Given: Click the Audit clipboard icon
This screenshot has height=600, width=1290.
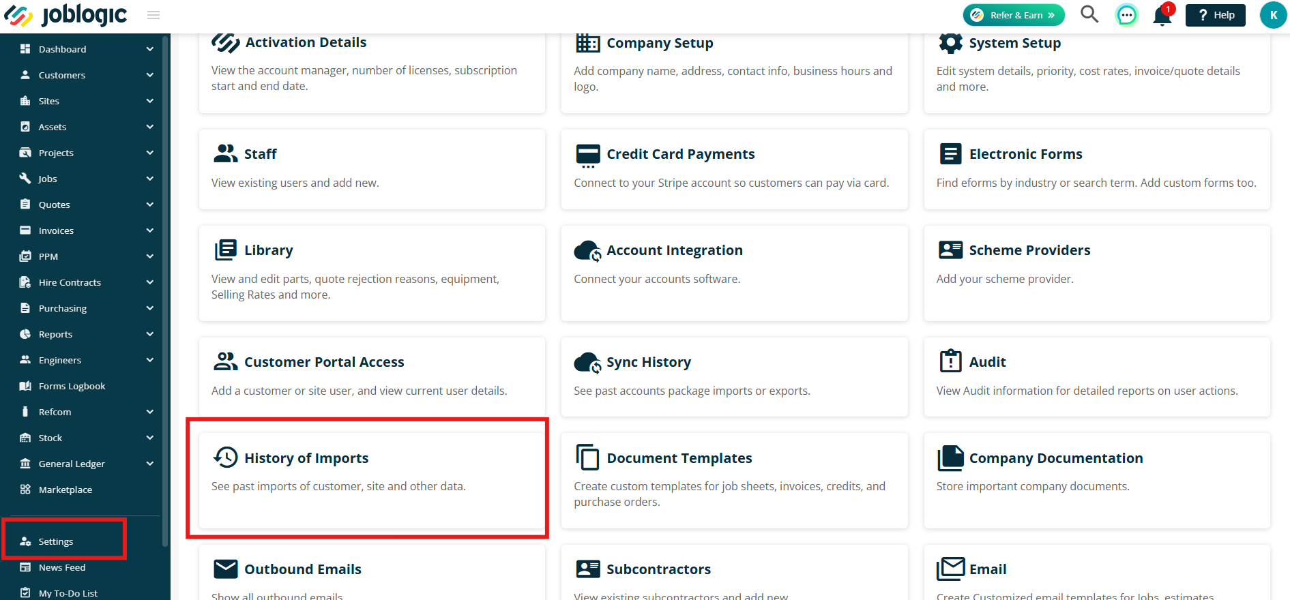Looking at the screenshot, I should click(x=950, y=361).
